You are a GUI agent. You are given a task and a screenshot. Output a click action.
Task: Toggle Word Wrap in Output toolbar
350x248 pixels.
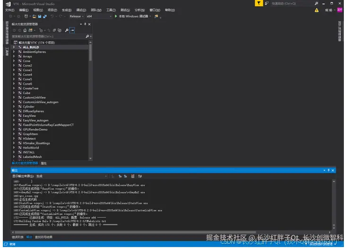click(x=140, y=176)
